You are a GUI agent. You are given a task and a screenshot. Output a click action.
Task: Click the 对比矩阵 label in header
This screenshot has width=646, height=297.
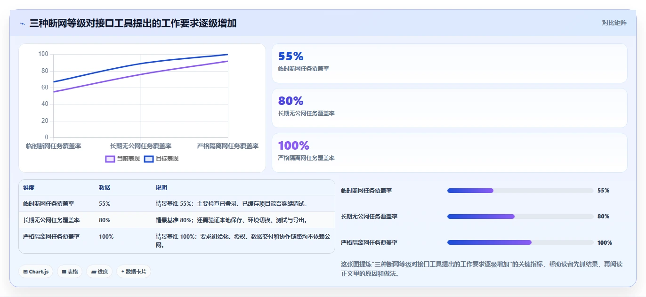614,23
